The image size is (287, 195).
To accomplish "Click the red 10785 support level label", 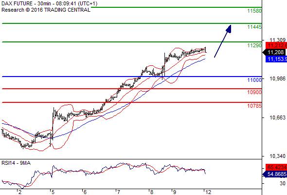I will click(254, 106).
